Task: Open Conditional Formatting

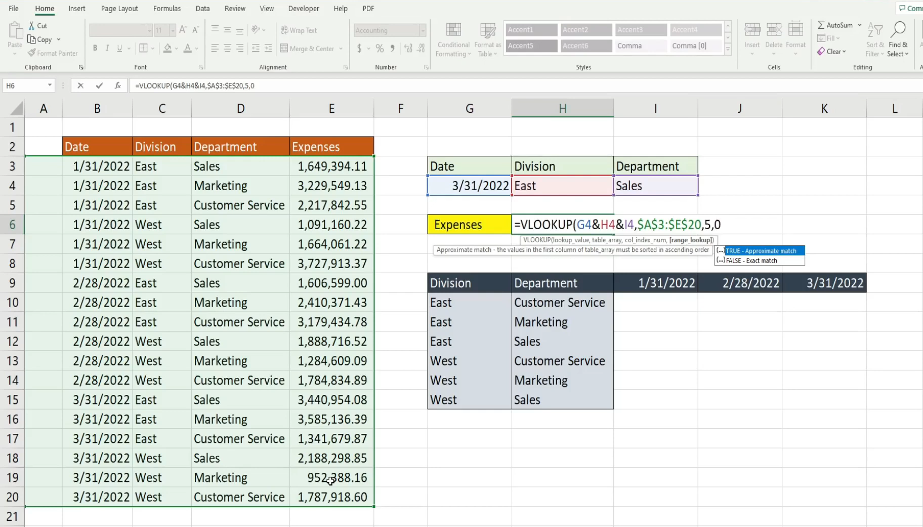Action: coord(453,39)
